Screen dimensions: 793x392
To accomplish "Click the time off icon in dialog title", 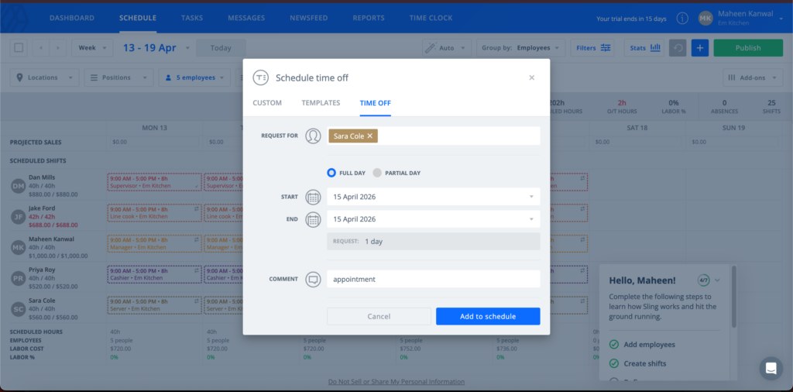I will click(260, 77).
